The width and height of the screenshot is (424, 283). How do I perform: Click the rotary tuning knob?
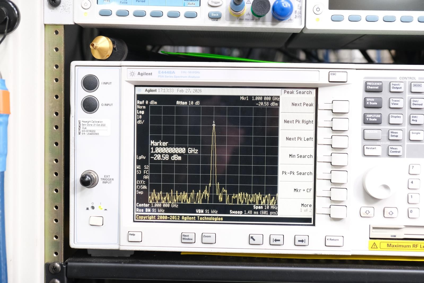pyautogui.click(x=378, y=183)
